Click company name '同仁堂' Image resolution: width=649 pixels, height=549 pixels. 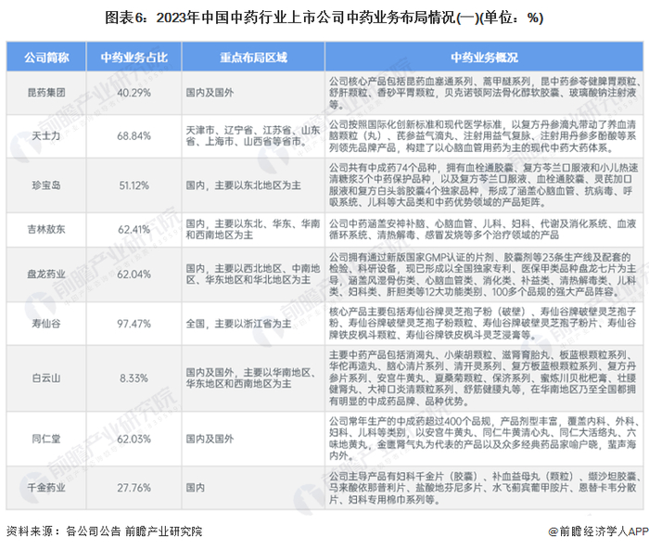(46, 439)
